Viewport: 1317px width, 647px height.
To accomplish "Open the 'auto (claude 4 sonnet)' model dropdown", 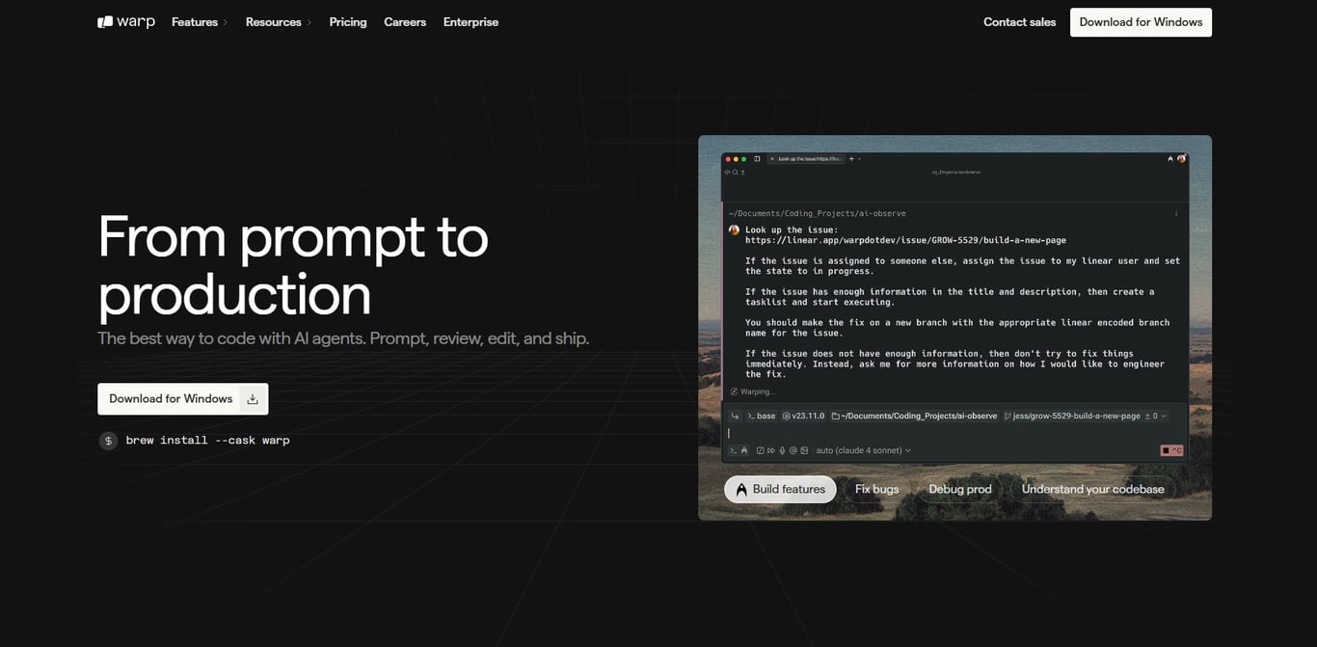I will [x=863, y=450].
